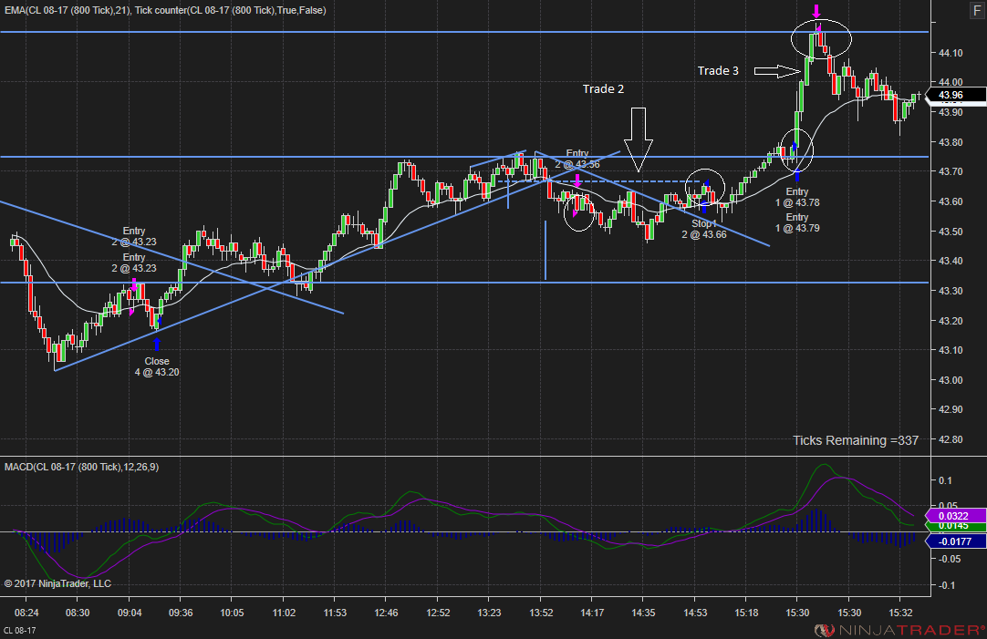Click the 44.10 price axis label

tap(951, 53)
